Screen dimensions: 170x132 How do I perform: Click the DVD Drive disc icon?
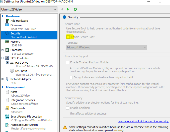12,71
